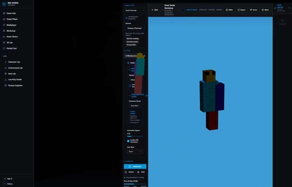Click the Editor button in the toolbar

[x=229, y=10]
